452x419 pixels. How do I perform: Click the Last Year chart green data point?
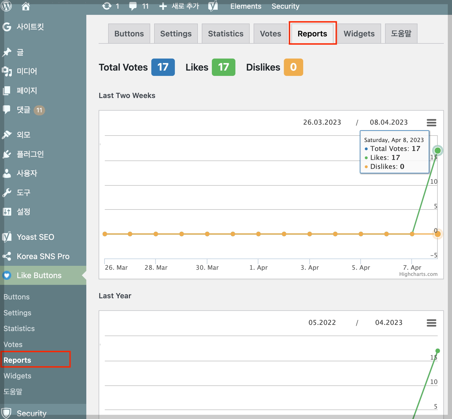tap(438, 351)
